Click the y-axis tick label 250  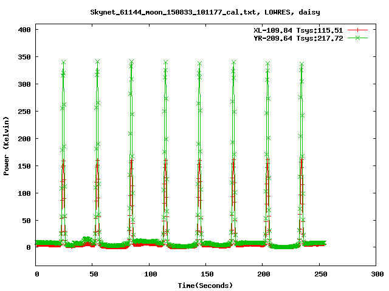(x=24, y=112)
